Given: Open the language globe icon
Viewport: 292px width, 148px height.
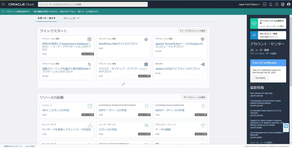Looking at the screenshot, I should pyautogui.click(x=283, y=5).
